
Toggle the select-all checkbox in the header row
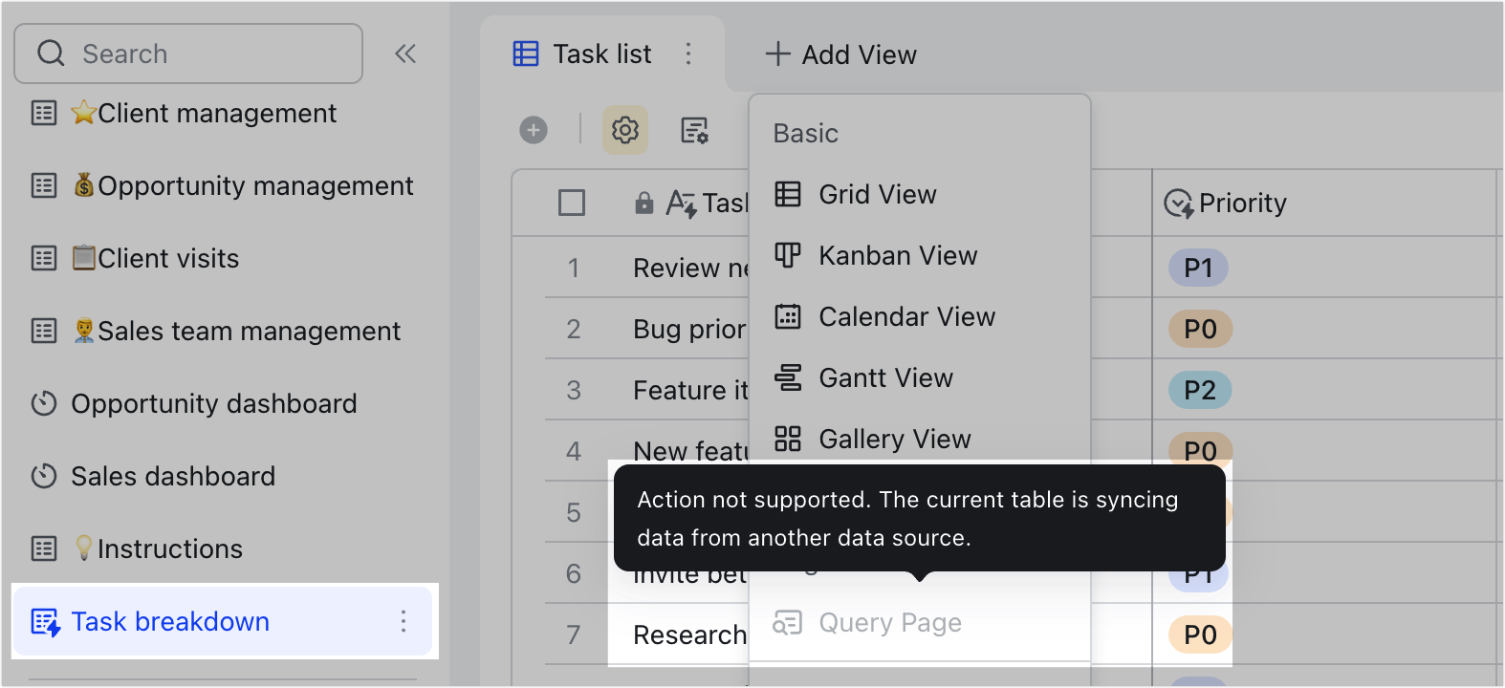click(571, 203)
